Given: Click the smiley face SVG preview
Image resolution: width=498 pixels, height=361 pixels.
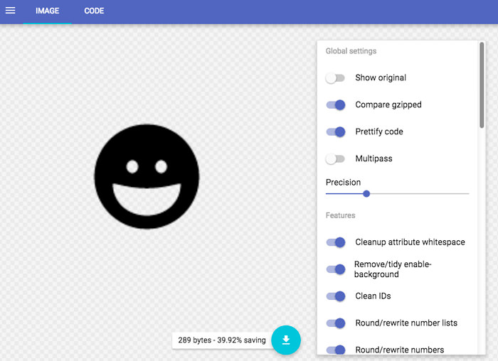Looking at the screenshot, I should click(147, 176).
